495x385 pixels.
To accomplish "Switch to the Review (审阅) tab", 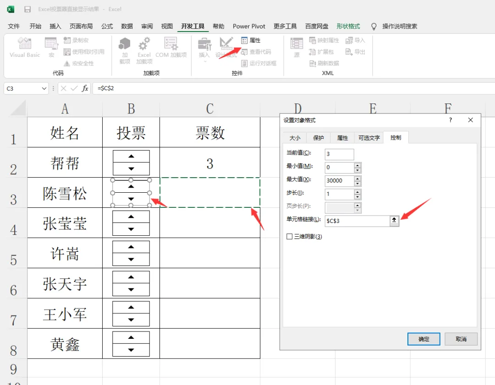I will click(147, 26).
